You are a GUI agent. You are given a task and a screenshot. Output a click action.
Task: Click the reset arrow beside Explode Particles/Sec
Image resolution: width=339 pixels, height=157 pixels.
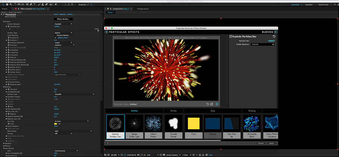274,36
